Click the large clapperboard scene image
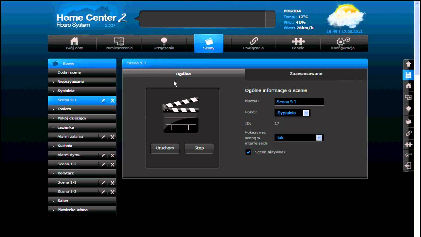 [x=181, y=115]
